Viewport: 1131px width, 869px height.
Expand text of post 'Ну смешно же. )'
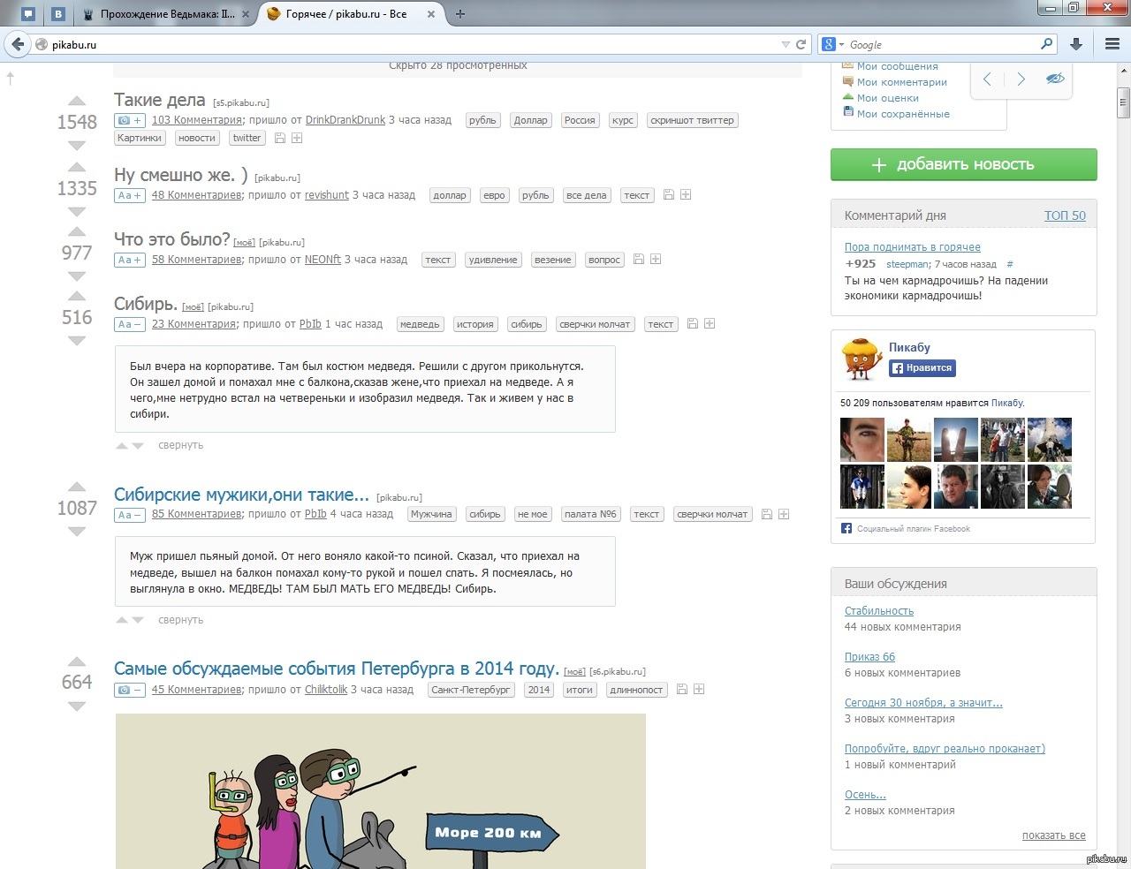pos(129,195)
